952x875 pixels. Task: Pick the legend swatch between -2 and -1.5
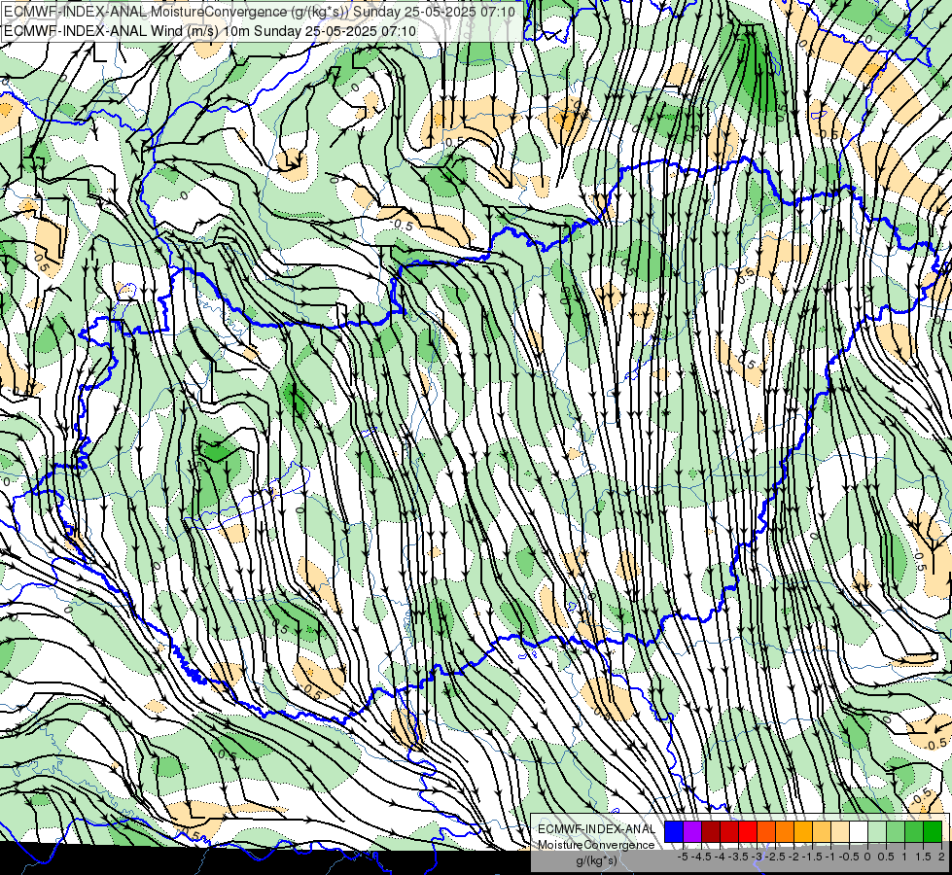[x=802, y=831]
